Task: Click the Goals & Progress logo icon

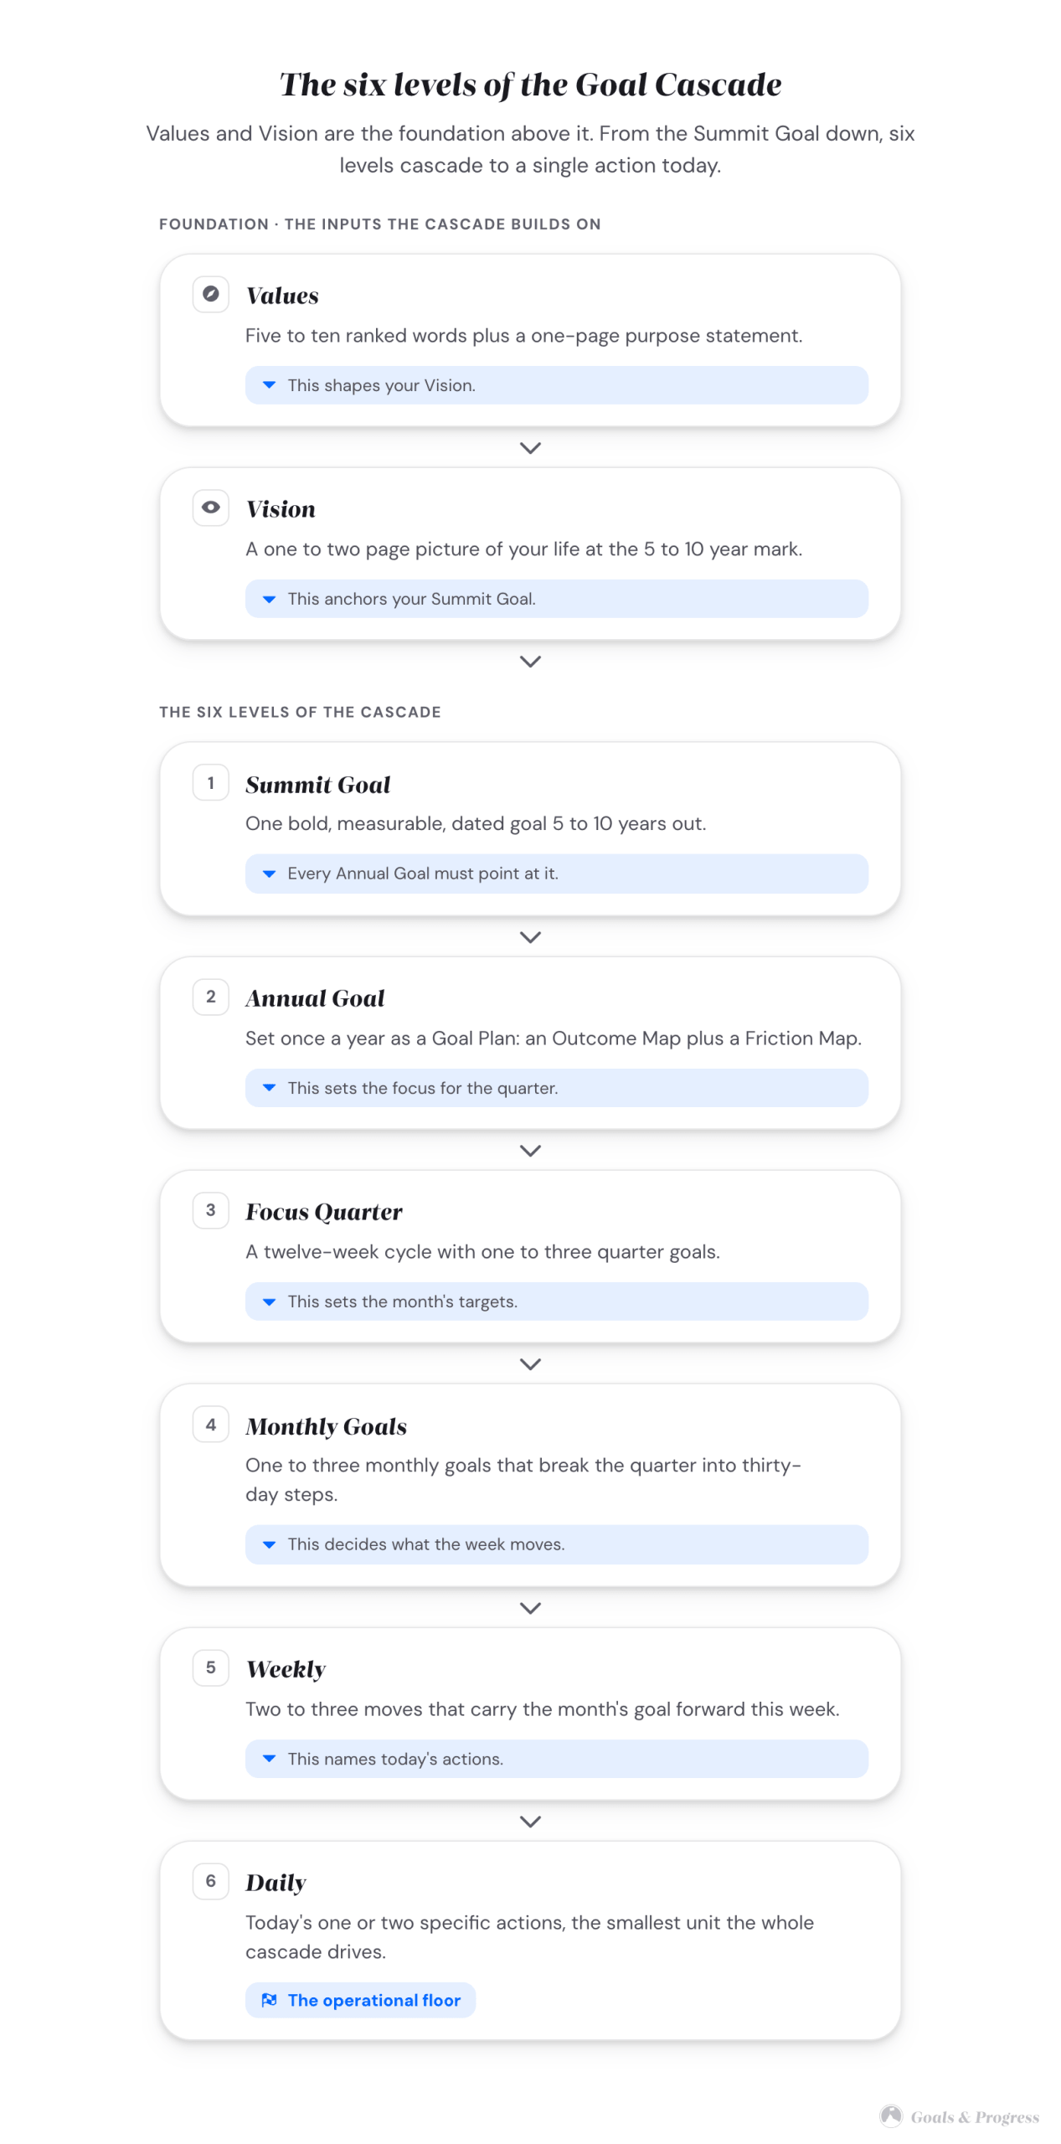Action: click(x=891, y=2116)
